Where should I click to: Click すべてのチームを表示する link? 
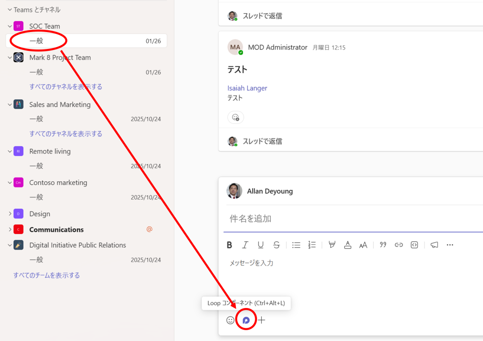(x=46, y=275)
